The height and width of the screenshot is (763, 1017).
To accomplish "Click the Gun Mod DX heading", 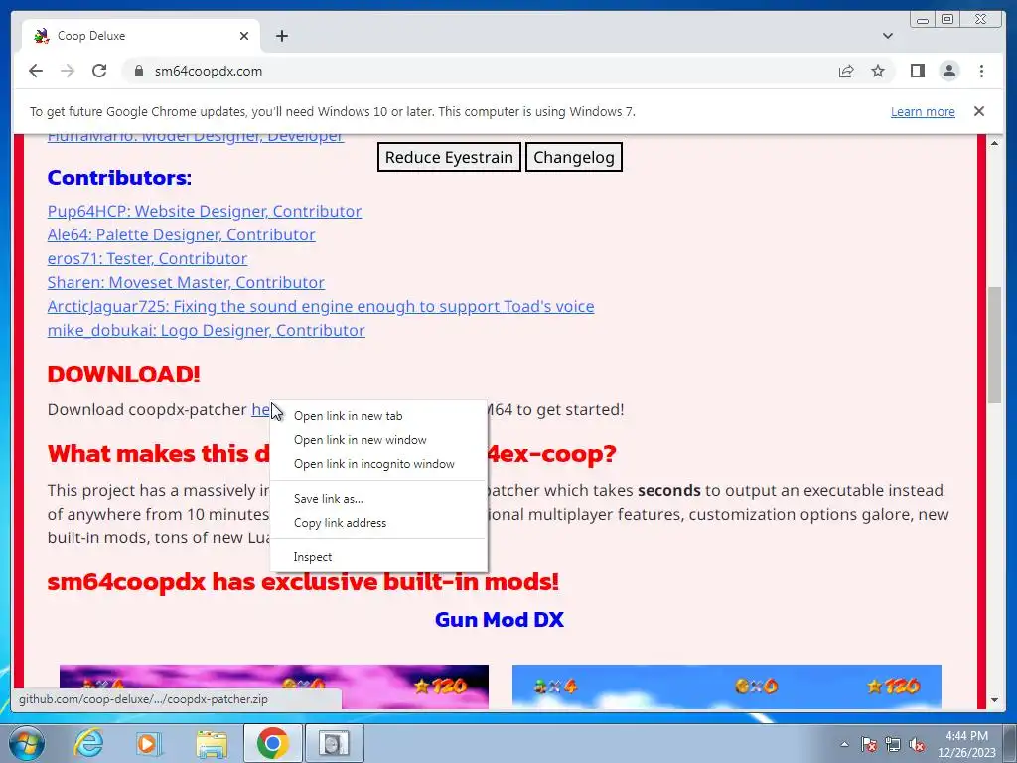I will [x=500, y=620].
